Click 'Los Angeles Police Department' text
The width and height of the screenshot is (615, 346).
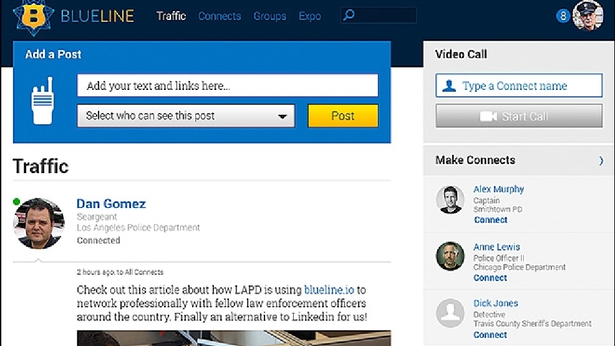coord(138,228)
